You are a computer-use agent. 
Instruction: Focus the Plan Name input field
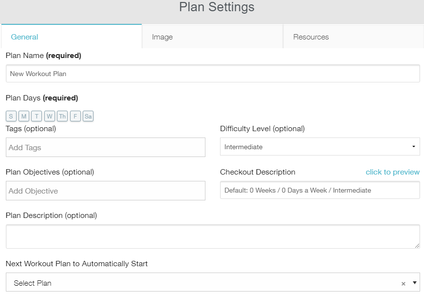(x=212, y=74)
